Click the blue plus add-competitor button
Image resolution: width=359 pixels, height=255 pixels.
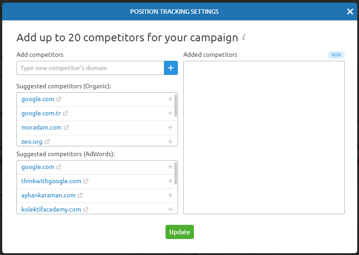(x=171, y=68)
